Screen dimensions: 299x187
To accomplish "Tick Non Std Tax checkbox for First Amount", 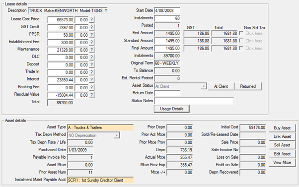I will pos(241,33).
